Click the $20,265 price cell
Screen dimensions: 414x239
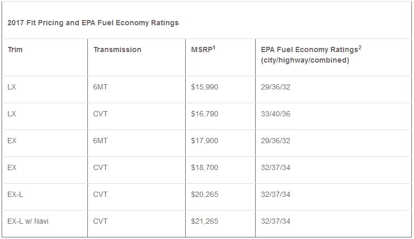[x=205, y=194]
